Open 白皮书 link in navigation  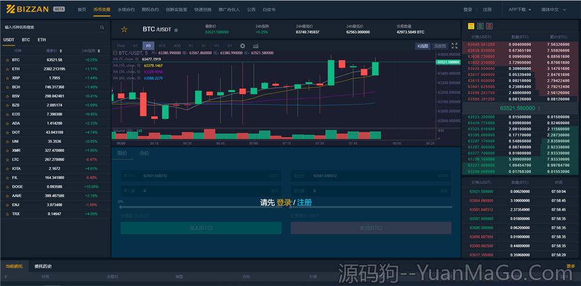point(268,10)
